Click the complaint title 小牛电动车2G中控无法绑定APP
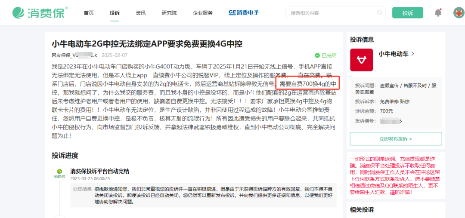 (x=147, y=44)
